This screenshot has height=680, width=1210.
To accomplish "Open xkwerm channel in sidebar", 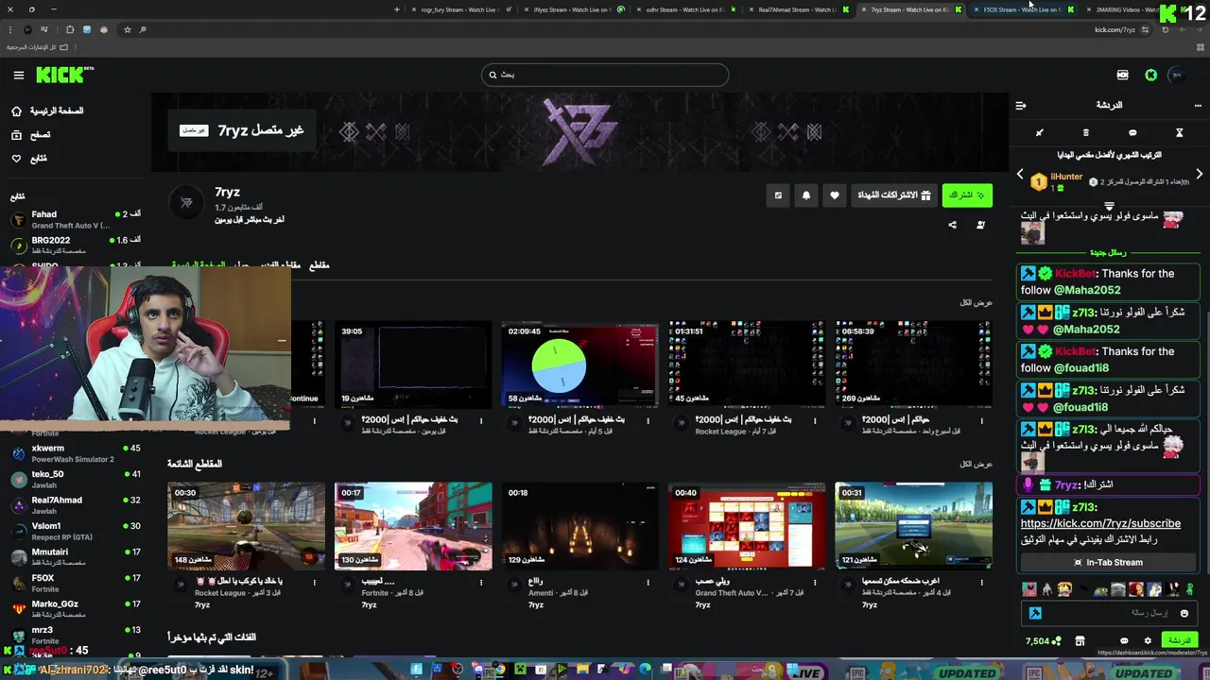I will (x=76, y=453).
